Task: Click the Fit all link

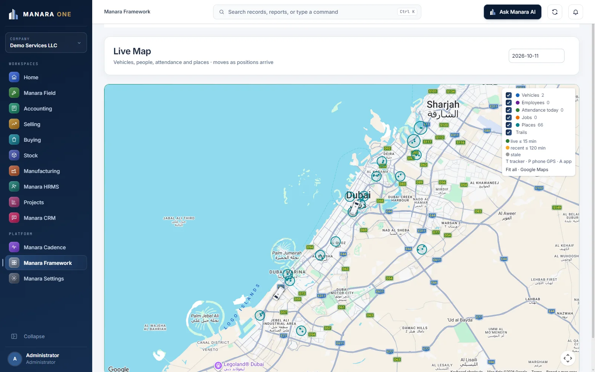Action: [x=511, y=170]
